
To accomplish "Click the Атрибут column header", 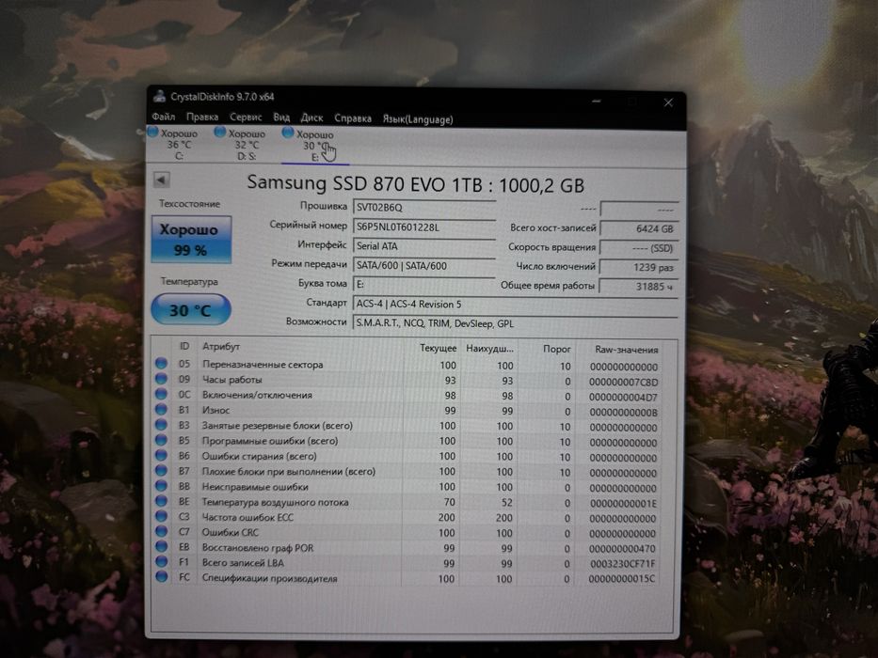I will [221, 347].
